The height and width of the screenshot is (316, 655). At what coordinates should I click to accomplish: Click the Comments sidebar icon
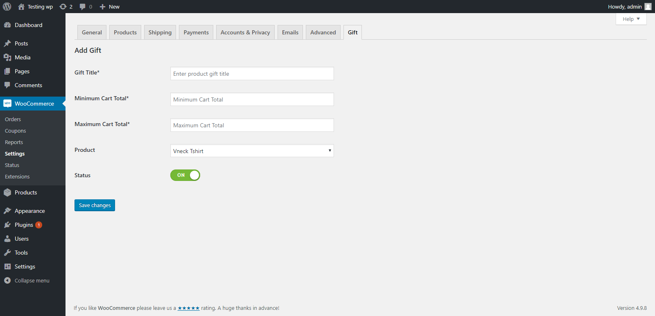point(7,85)
